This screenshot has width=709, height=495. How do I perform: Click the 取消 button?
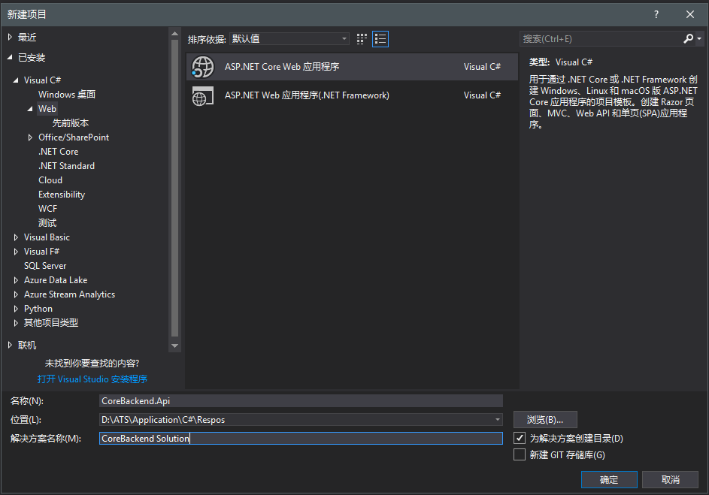(670, 480)
